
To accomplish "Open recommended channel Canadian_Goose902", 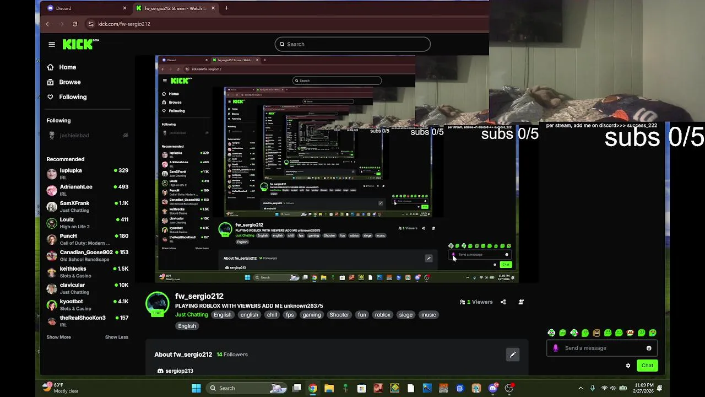I will coord(88,255).
